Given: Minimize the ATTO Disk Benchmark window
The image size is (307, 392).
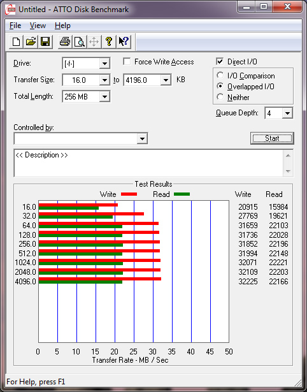Looking at the screenshot, I should 246,7.
